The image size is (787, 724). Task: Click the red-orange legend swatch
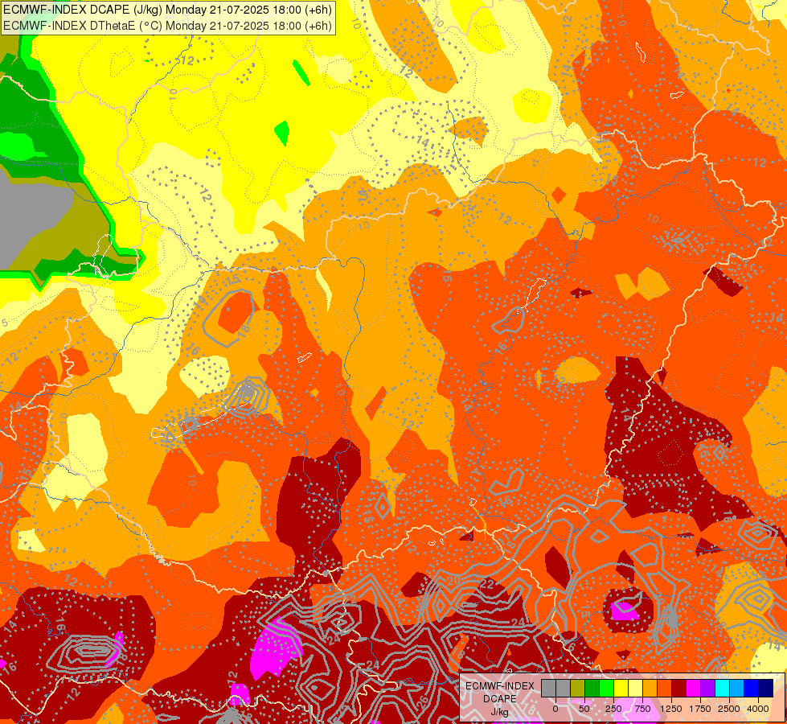pyautogui.click(x=665, y=688)
